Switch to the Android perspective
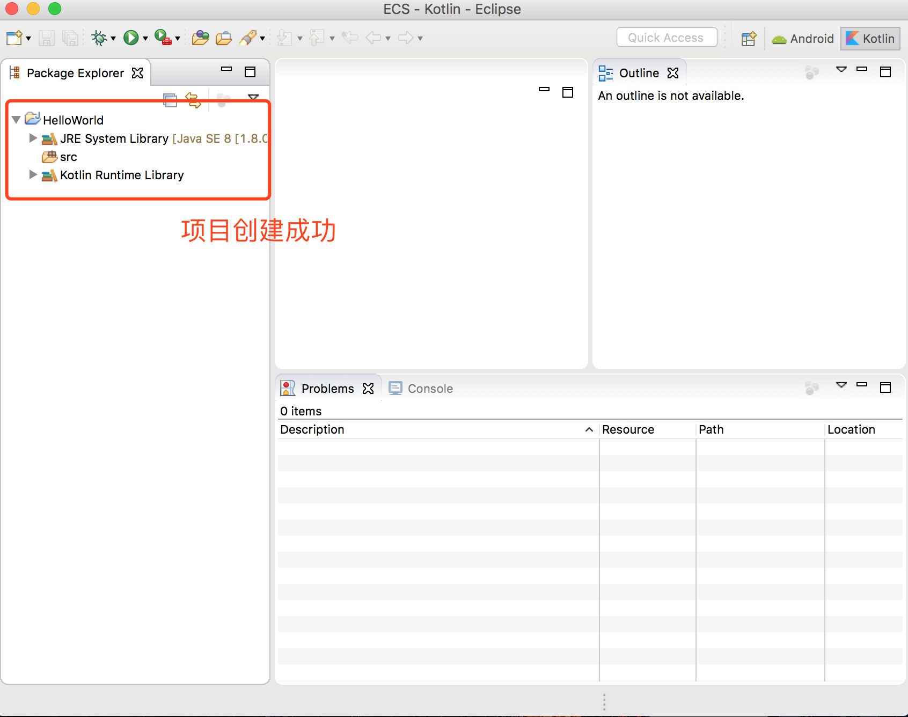Viewport: 908px width, 717px height. click(803, 39)
